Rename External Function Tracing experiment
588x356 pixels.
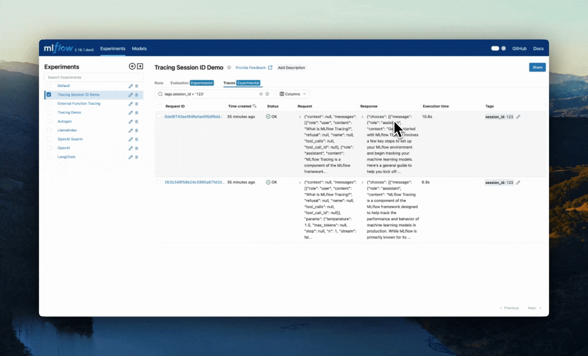tap(131, 104)
